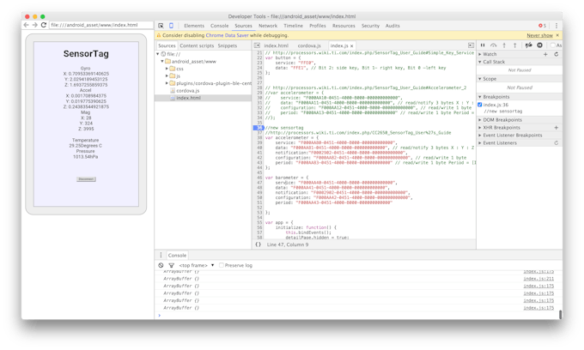The height and width of the screenshot is (350, 584).
Task: Toggle the device mode phone icon
Action: [x=171, y=26]
